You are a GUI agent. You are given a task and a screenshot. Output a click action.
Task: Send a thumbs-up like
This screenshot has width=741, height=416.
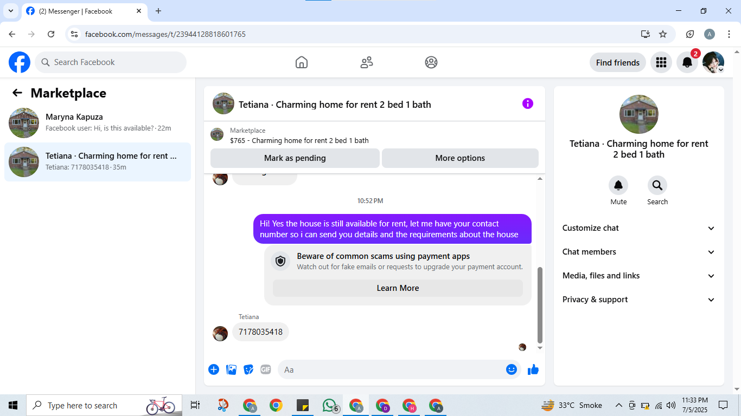point(533,369)
